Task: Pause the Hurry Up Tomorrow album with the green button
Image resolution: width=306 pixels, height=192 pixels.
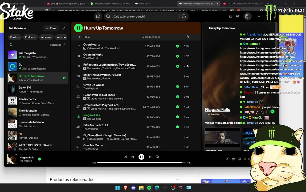Action: tap(79, 28)
